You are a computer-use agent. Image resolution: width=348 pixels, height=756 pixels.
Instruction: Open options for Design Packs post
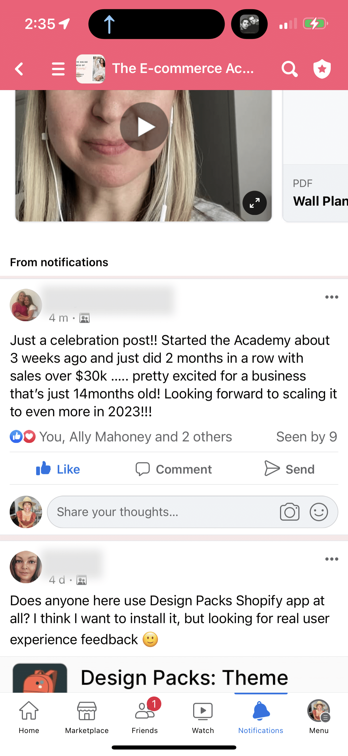click(332, 559)
